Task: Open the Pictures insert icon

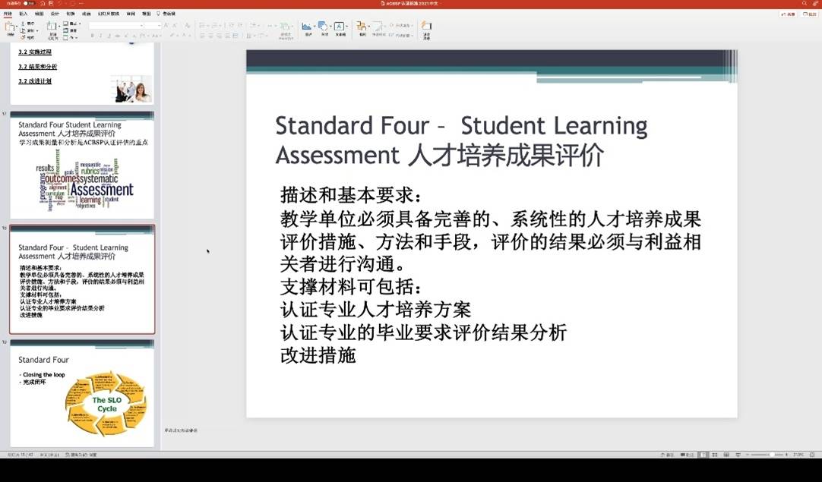Action: (308, 28)
